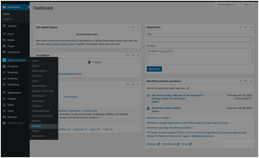Screen dimensions: 259x158
Task: Click the external link icon beside Meetups
Action: click(158, 144)
